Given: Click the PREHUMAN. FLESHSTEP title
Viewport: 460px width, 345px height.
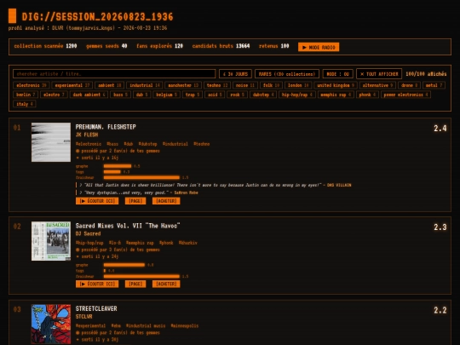Looking at the screenshot, I should click(106, 127).
